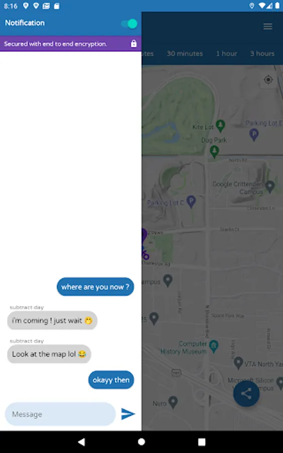This screenshot has width=283, height=453.
Task: Tap the Computer History Museum marker
Action: coord(214,346)
